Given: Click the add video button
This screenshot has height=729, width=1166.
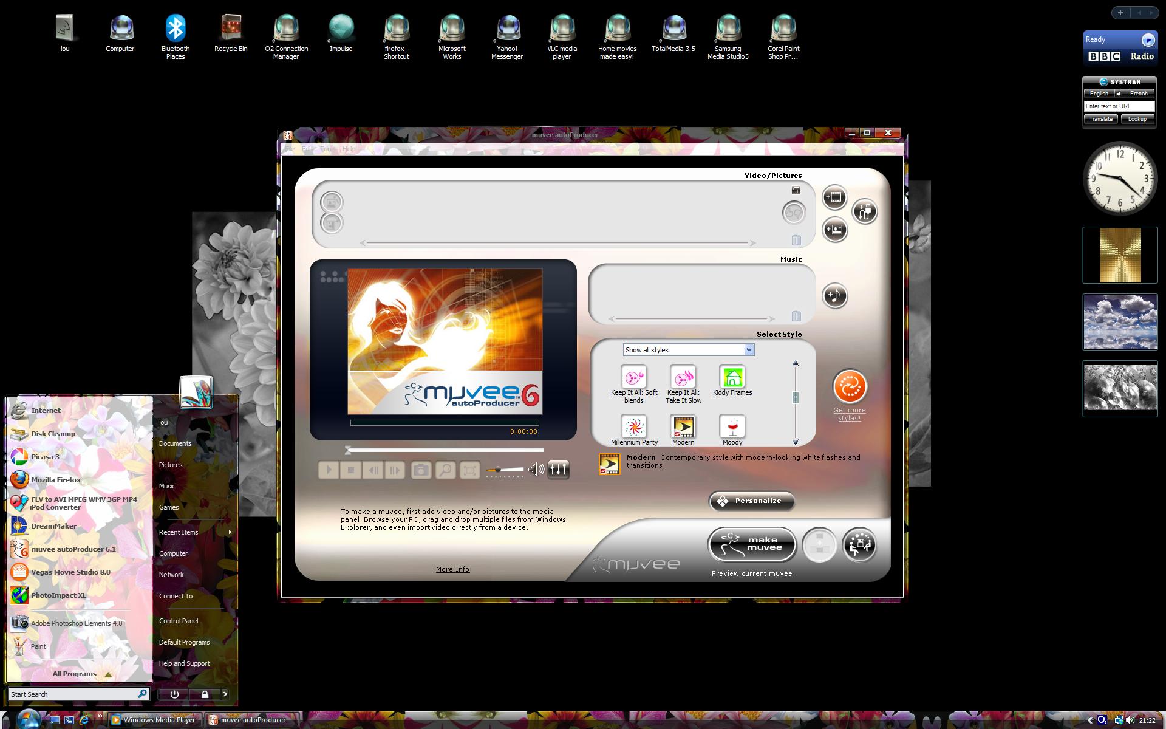Looking at the screenshot, I should tap(834, 197).
